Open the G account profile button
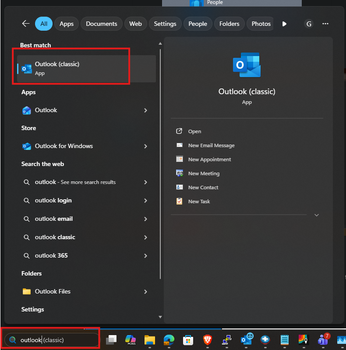This screenshot has height=350, width=346. pos(309,24)
